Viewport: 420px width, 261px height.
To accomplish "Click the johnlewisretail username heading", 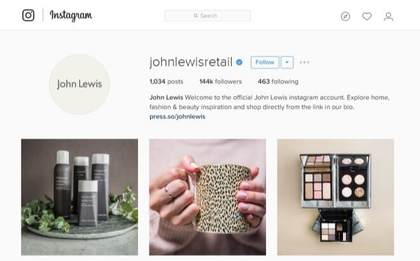I will click(191, 62).
